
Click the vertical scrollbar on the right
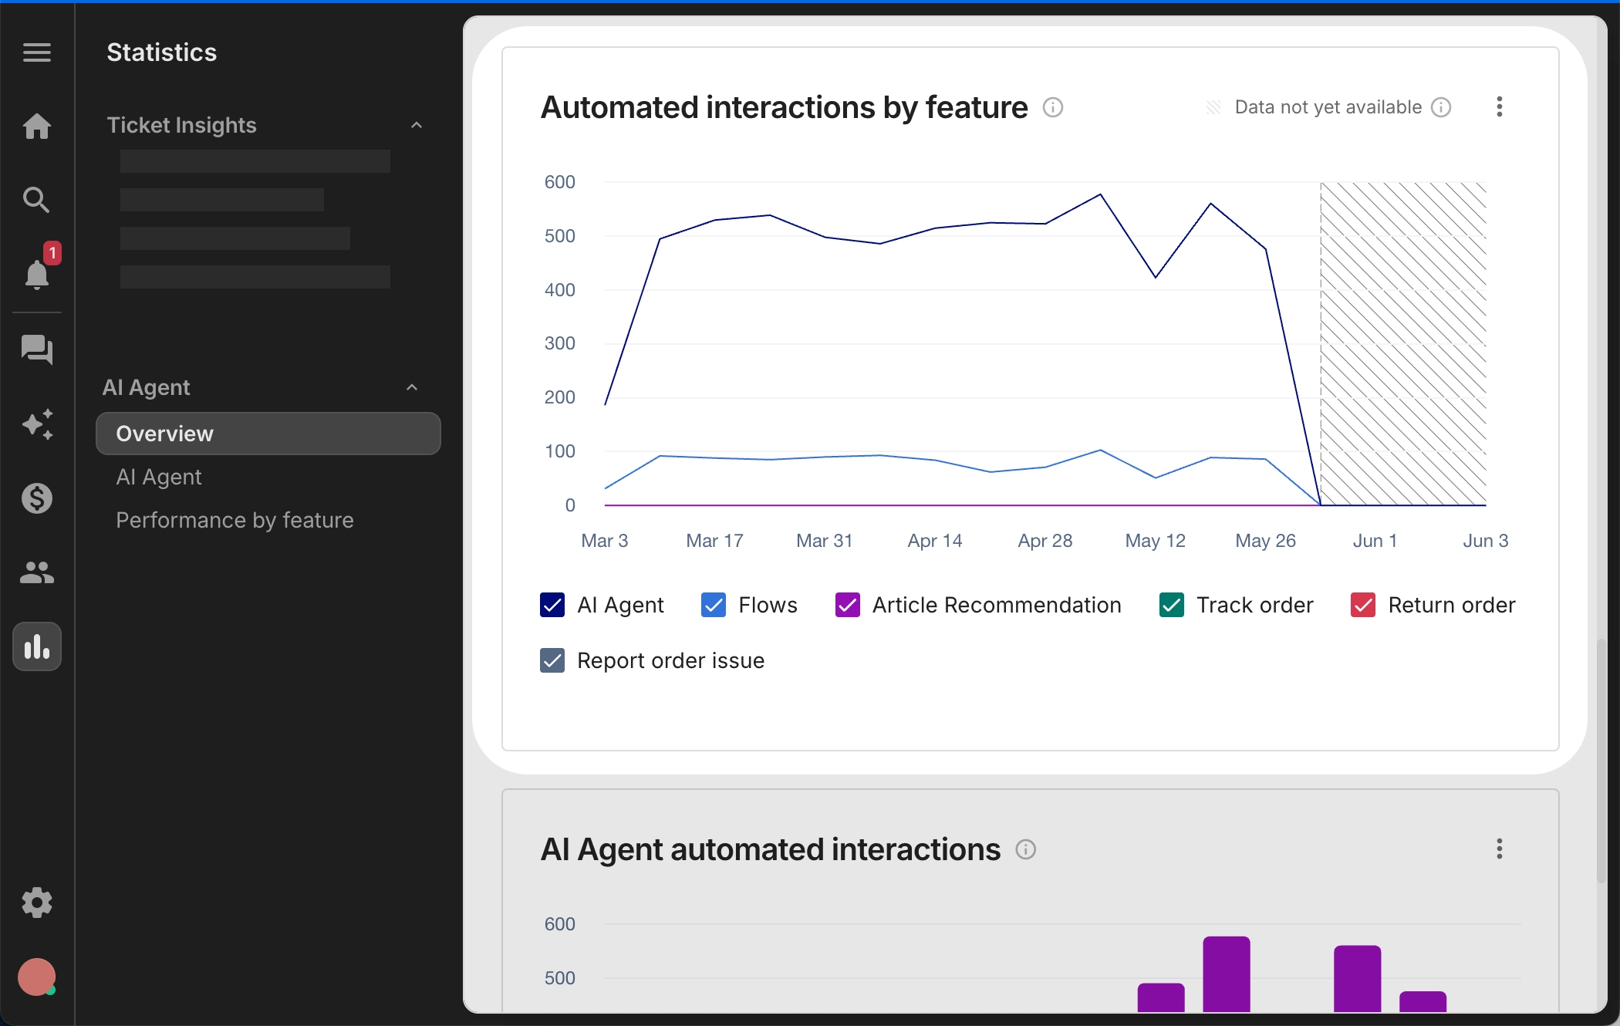tap(1602, 760)
